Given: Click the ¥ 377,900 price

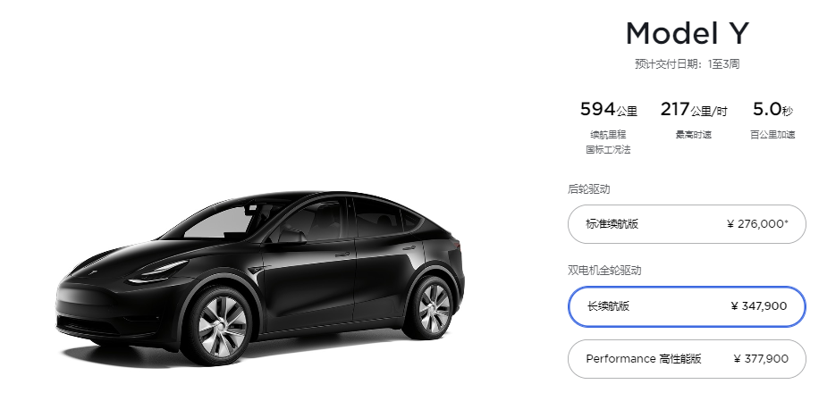Looking at the screenshot, I should 761,359.
